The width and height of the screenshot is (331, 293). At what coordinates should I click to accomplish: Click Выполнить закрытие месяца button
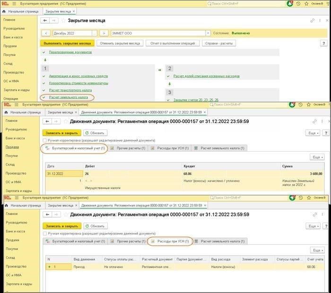pyautogui.click(x=67, y=43)
